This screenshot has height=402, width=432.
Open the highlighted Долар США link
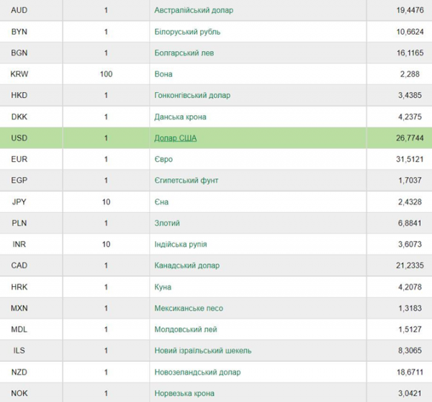[175, 138]
